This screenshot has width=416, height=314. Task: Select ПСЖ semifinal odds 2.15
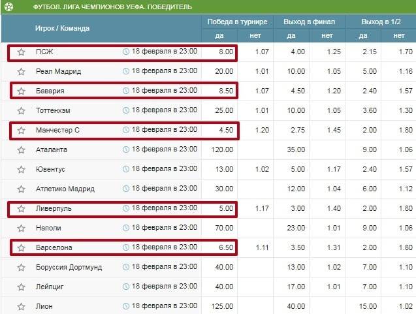[370, 52]
